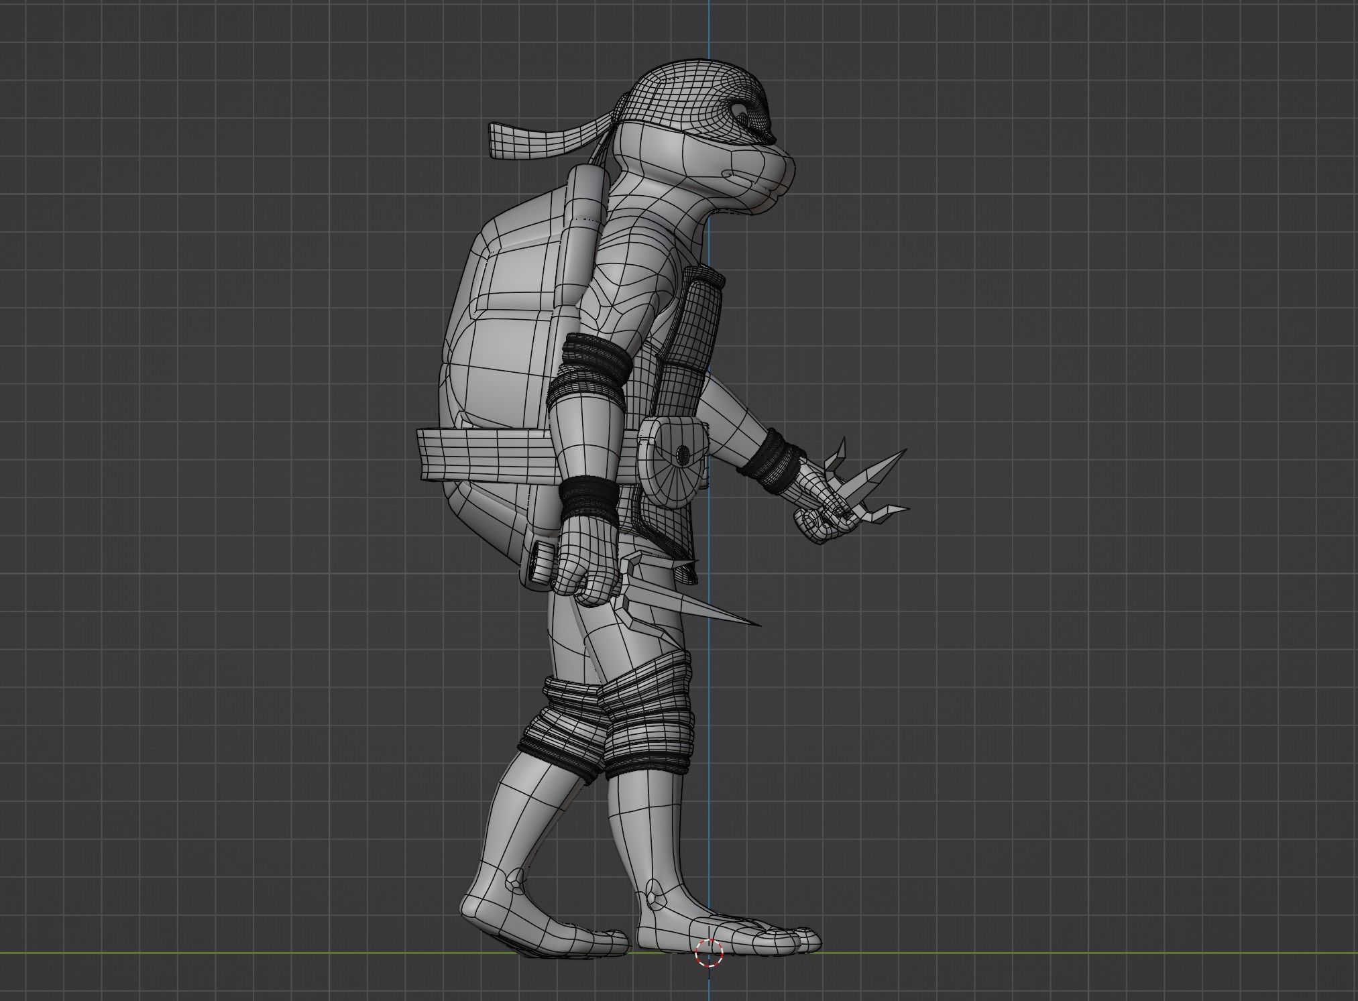This screenshot has width=1358, height=1001.
Task: Click the red-white 3D cursor at the origin
Action: click(x=709, y=953)
